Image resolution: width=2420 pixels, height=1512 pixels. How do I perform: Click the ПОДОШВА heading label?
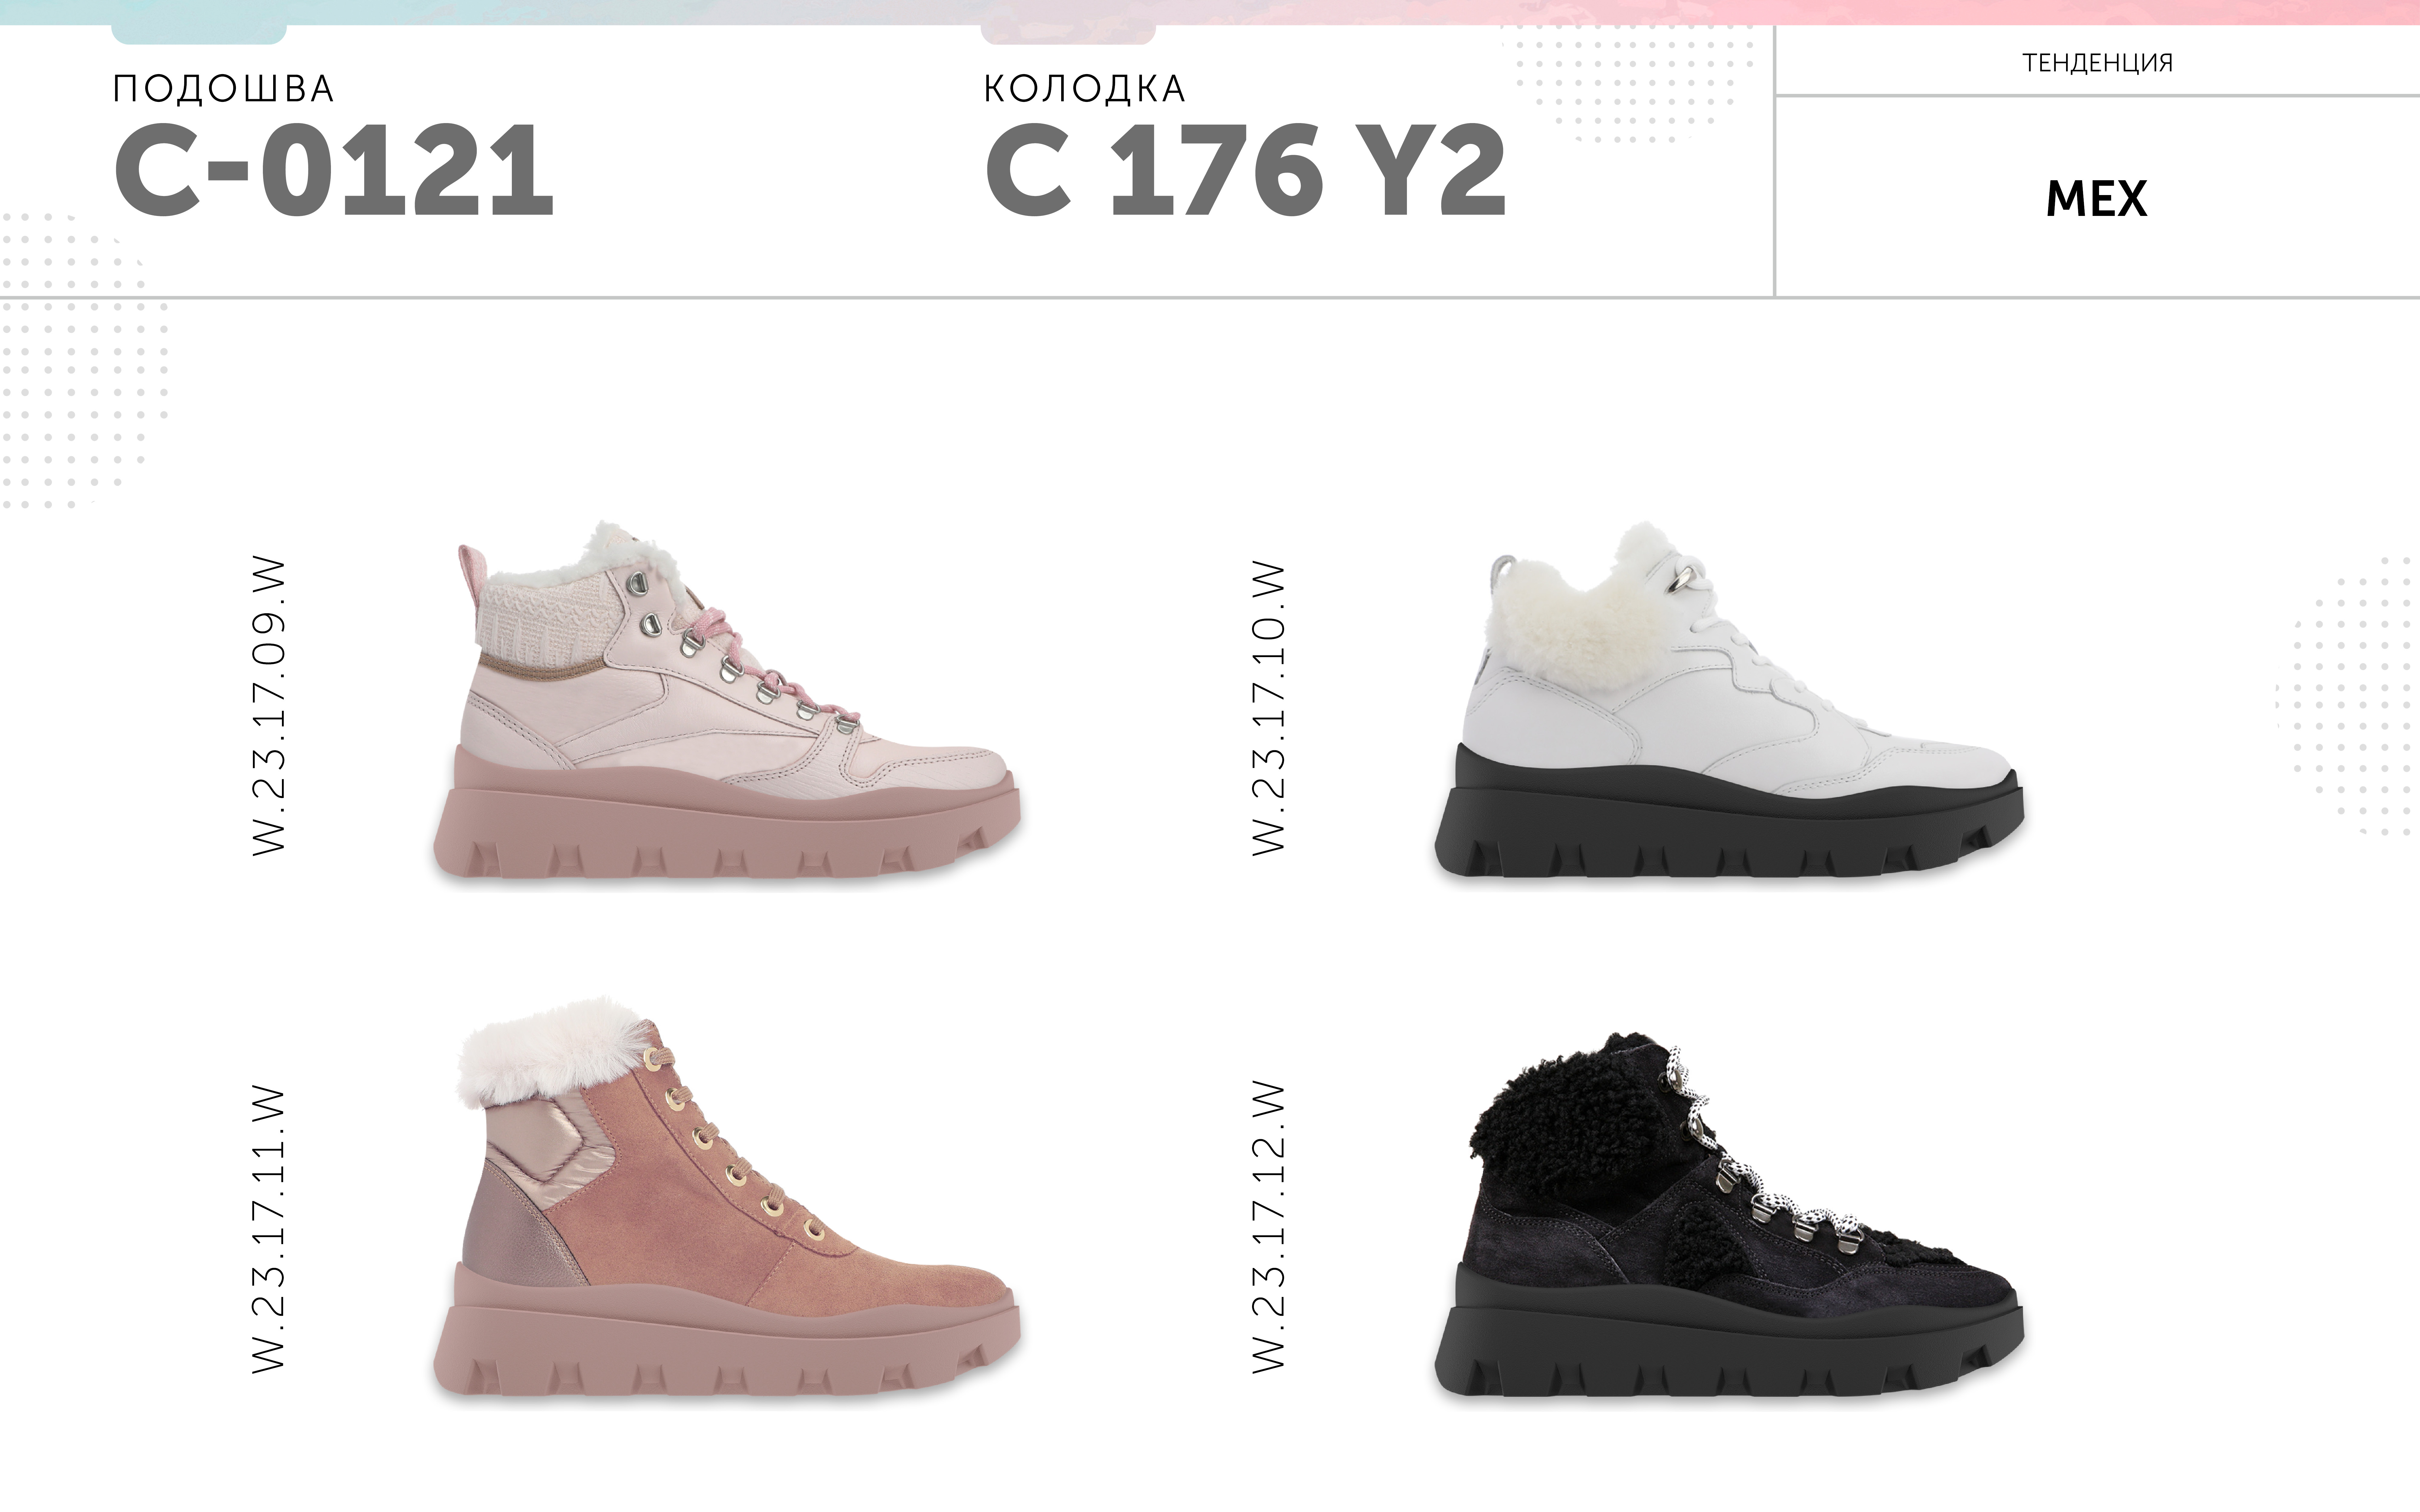click(223, 89)
